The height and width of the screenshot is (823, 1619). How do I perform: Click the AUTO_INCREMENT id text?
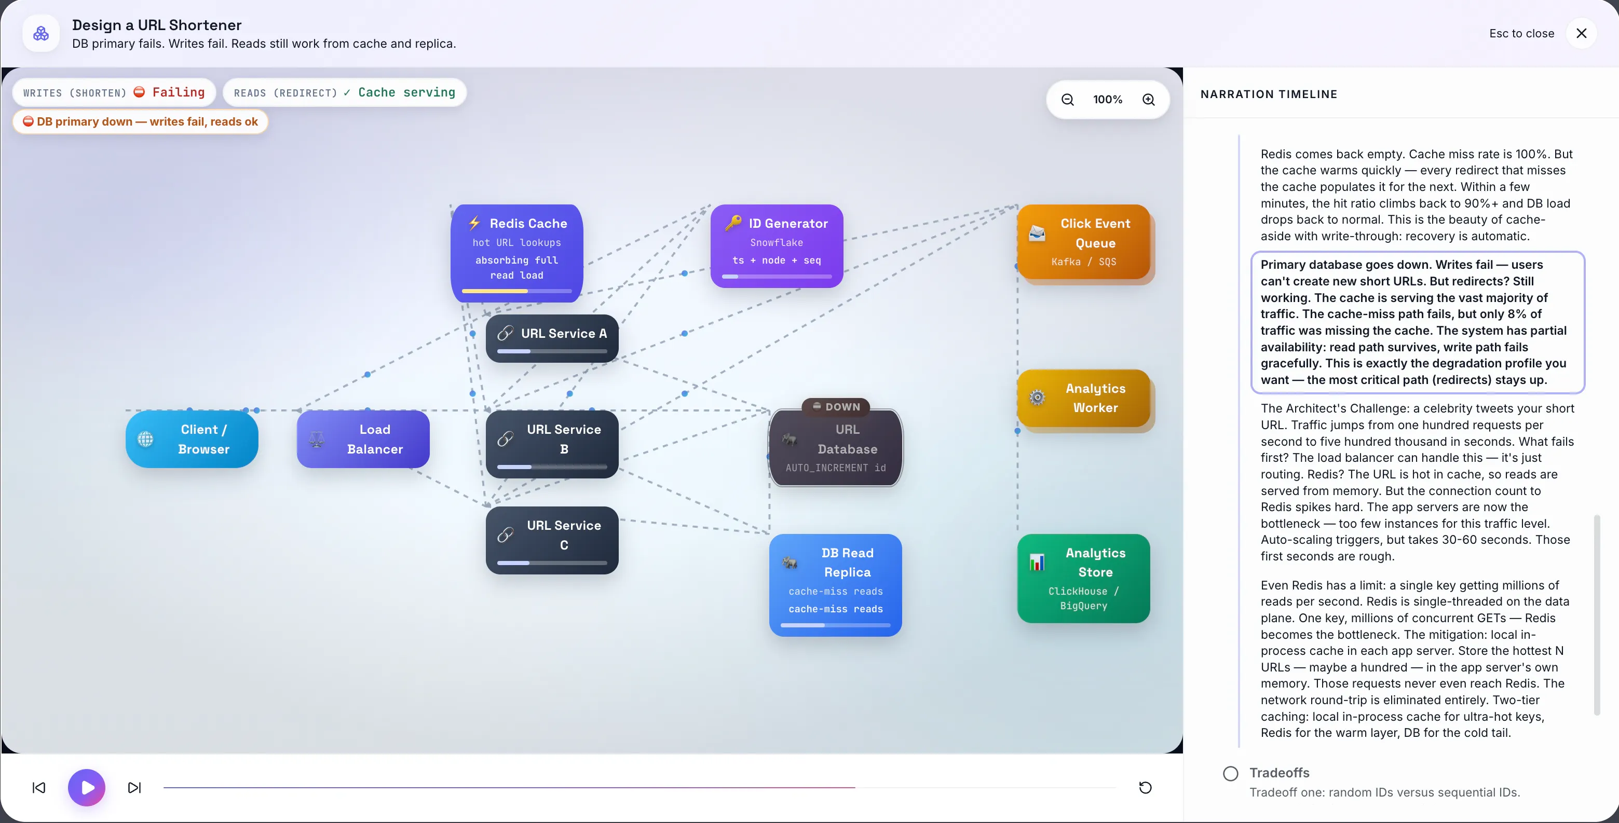tap(835, 468)
